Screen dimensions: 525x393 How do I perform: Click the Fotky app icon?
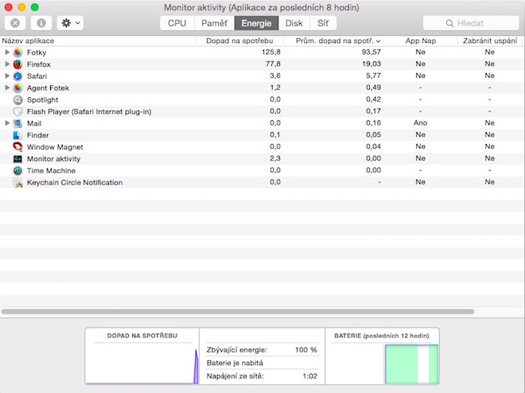pyautogui.click(x=17, y=53)
